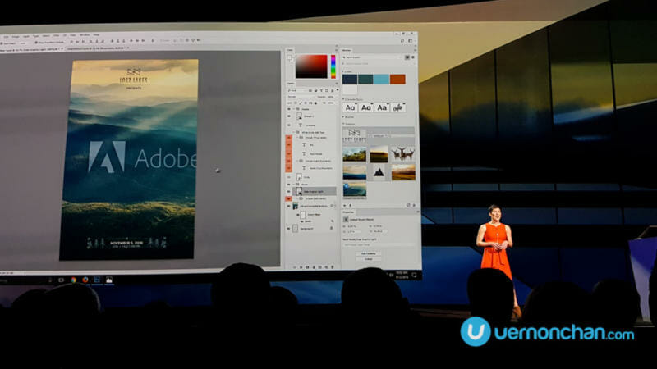Click the lock all padlock icon
Screen dimensions: 657x369
pos(316,103)
